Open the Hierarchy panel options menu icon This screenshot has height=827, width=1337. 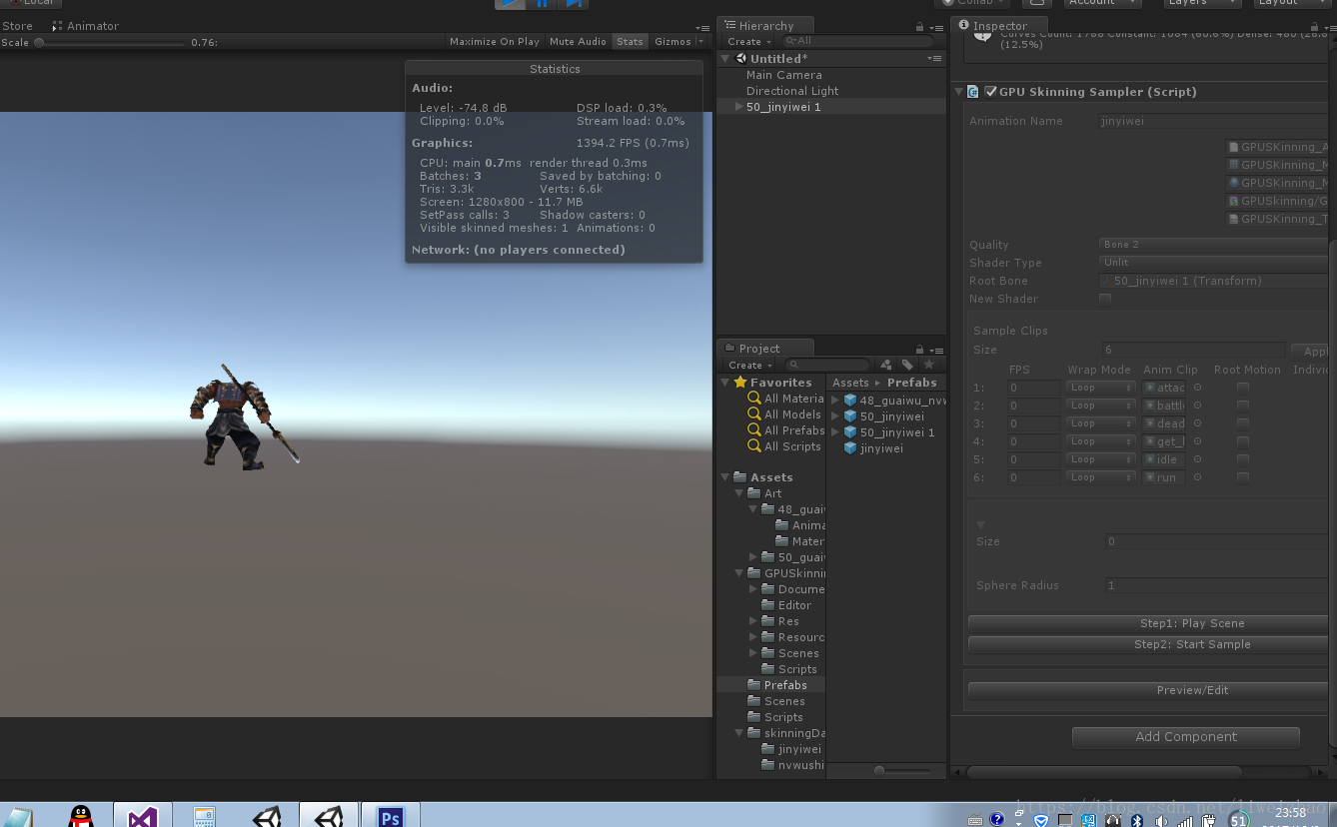coord(935,27)
